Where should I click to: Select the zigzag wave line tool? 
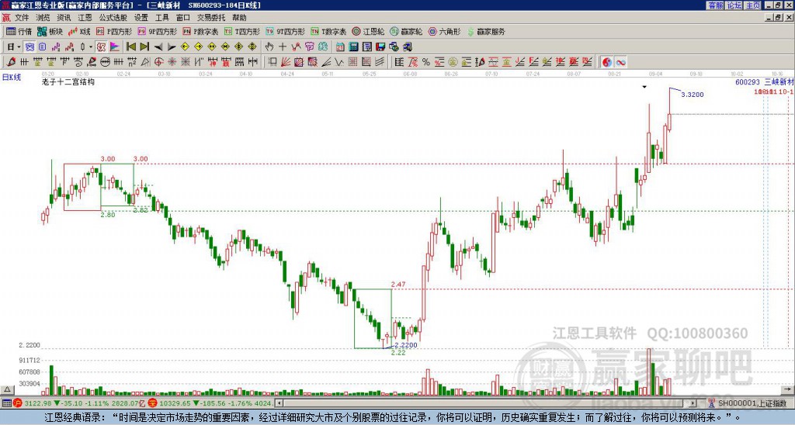pos(338,62)
